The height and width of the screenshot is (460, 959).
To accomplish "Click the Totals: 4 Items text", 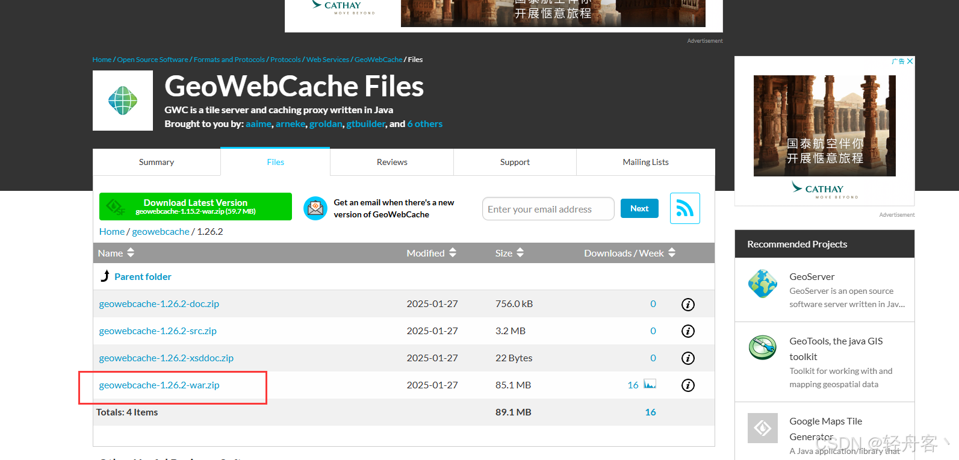I will click(127, 412).
